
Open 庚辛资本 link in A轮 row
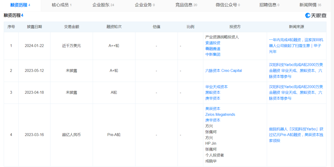pos(212,98)
